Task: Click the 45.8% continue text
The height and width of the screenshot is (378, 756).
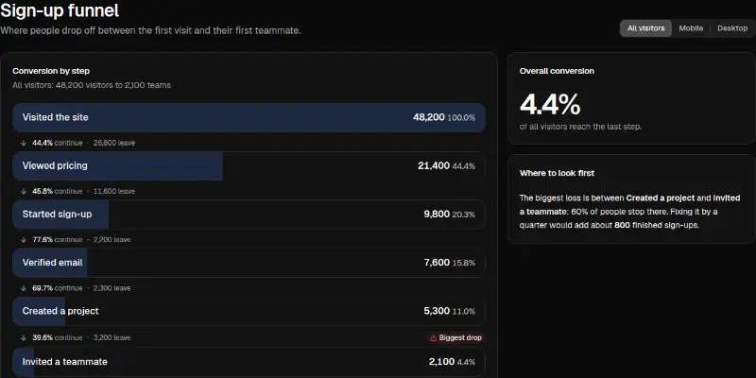Action: pyautogui.click(x=58, y=192)
